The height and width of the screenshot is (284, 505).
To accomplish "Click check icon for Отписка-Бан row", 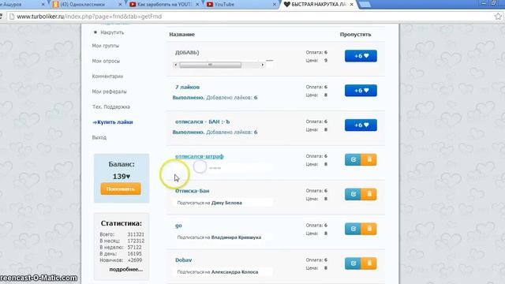I will click(x=353, y=194).
